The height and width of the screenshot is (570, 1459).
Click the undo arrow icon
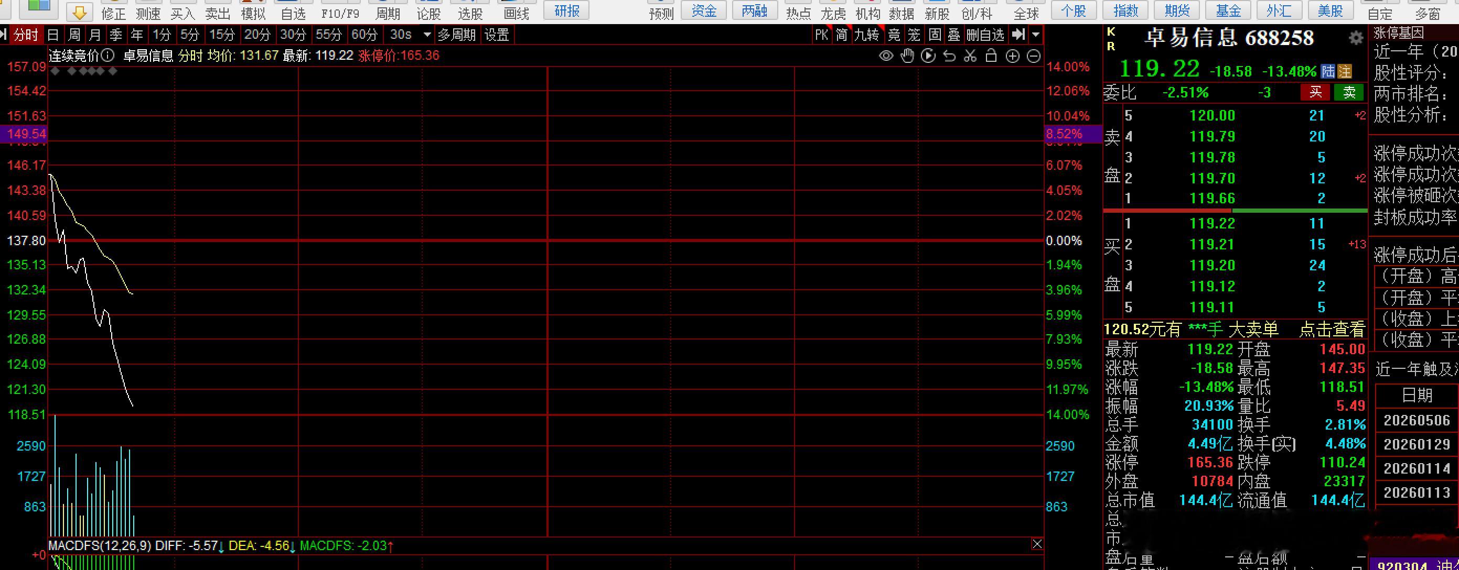tap(949, 56)
